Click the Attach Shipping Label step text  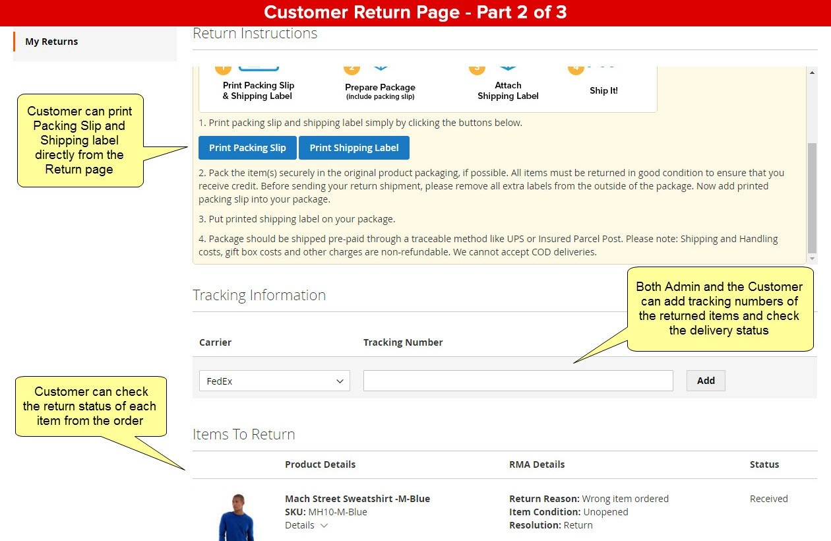click(508, 90)
